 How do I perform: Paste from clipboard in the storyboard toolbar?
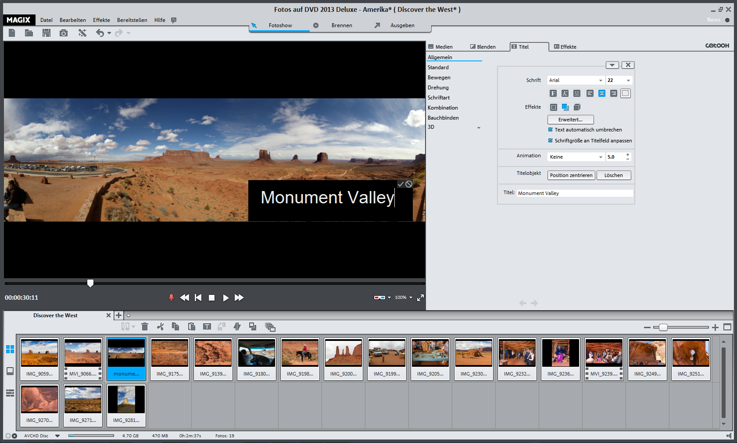point(191,326)
